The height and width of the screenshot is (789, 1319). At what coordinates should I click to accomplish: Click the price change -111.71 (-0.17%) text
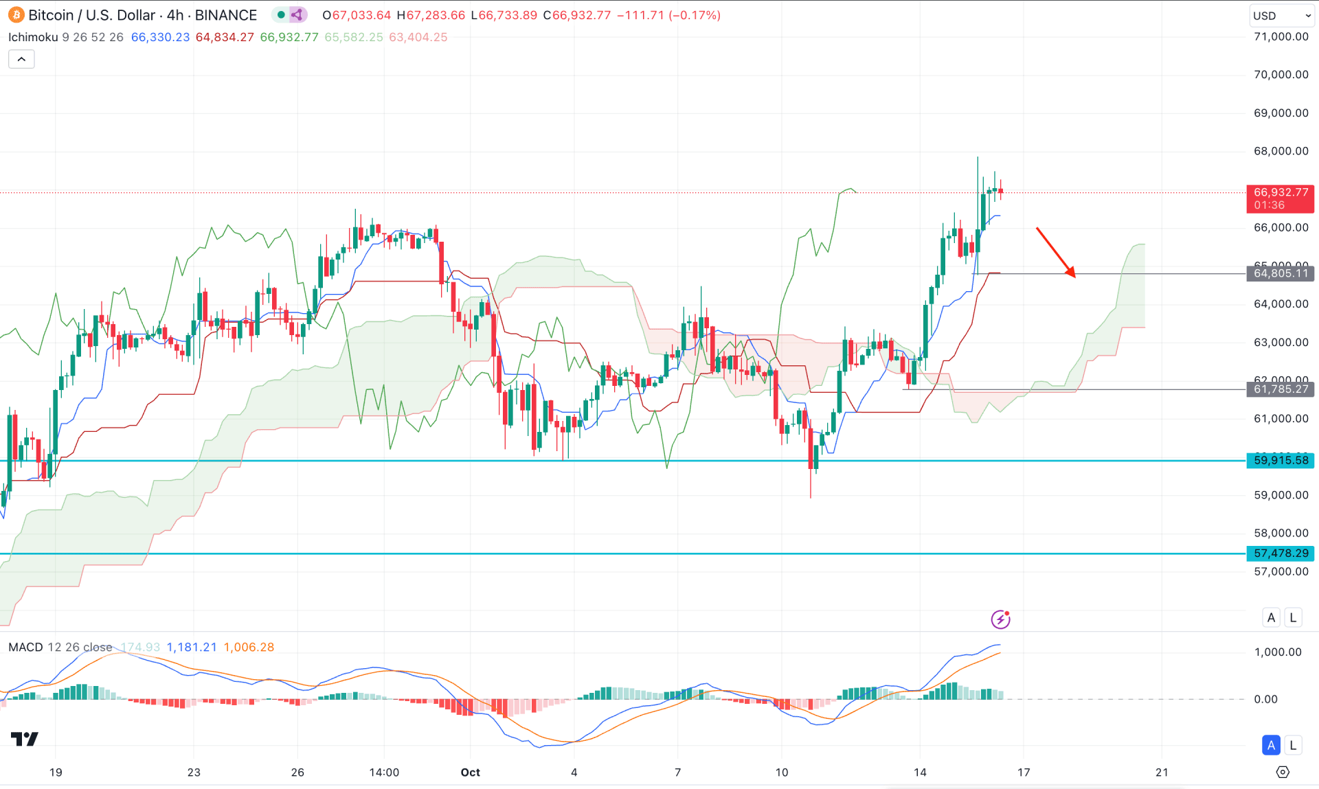[x=668, y=15]
